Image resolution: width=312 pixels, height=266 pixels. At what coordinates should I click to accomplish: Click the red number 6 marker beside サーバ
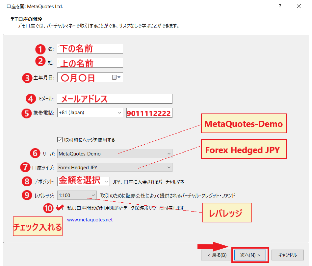[x=35, y=153]
